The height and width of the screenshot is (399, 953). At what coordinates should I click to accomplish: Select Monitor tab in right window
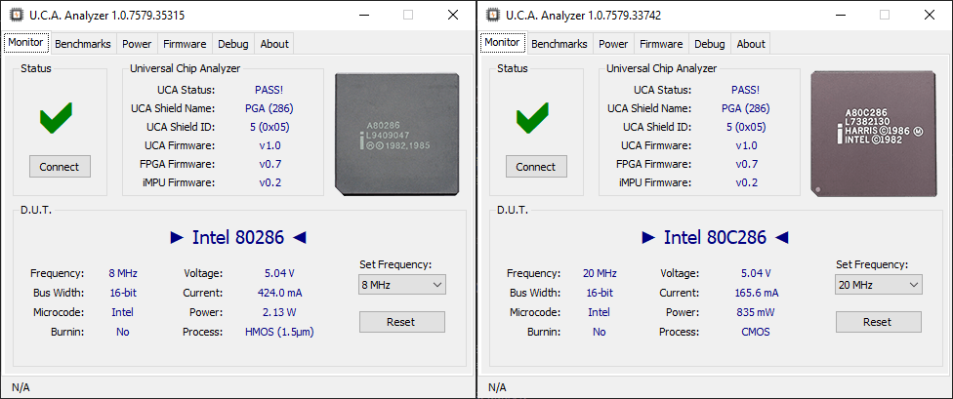(x=502, y=43)
